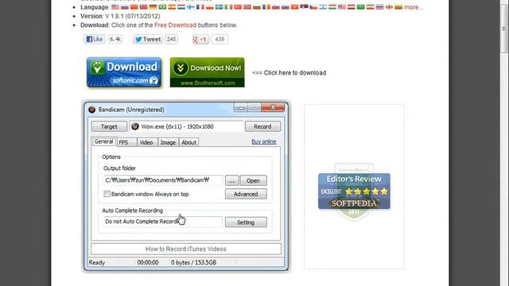
Task: Select the Czech flag language
Action: click(x=313, y=7)
